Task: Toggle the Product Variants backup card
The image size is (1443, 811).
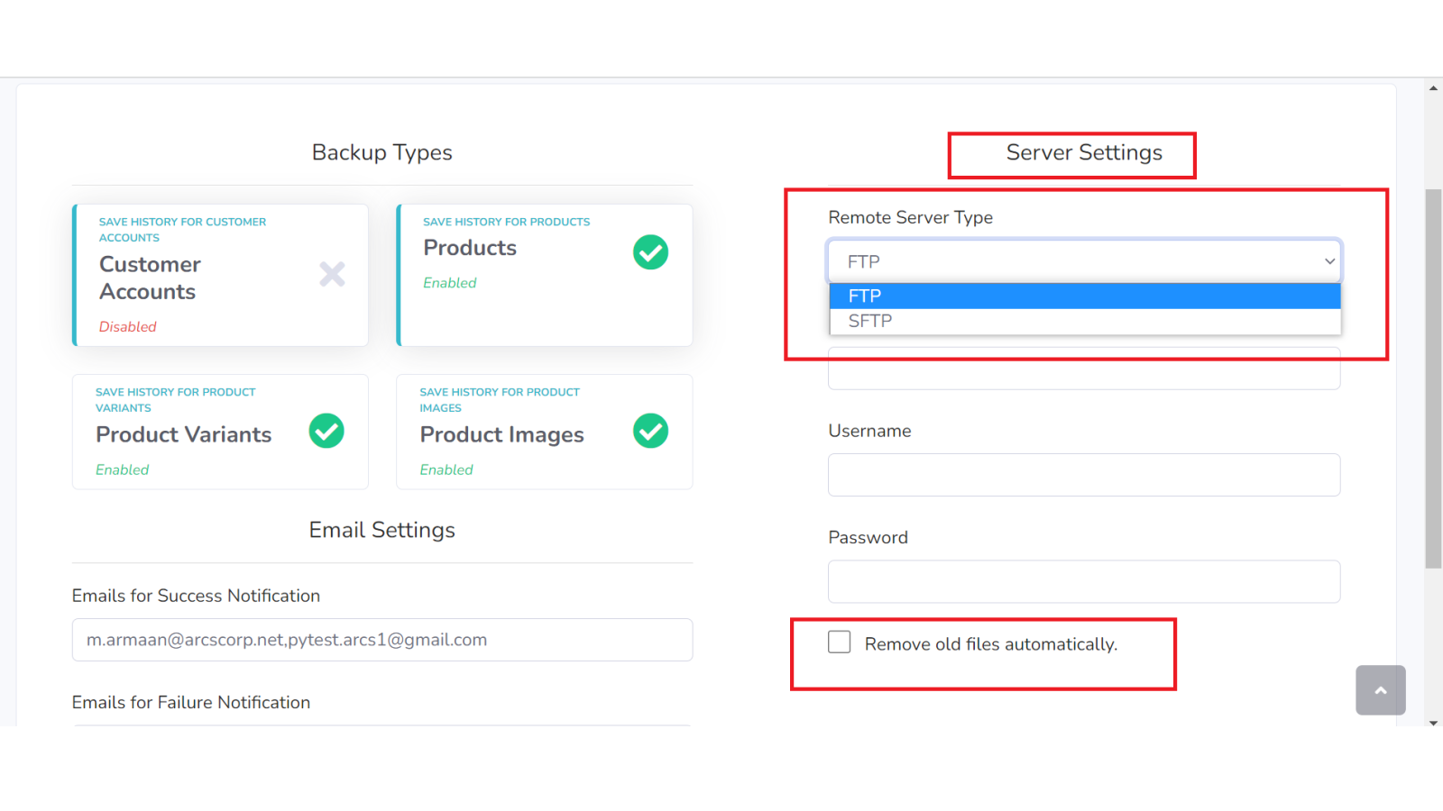Action: [220, 432]
